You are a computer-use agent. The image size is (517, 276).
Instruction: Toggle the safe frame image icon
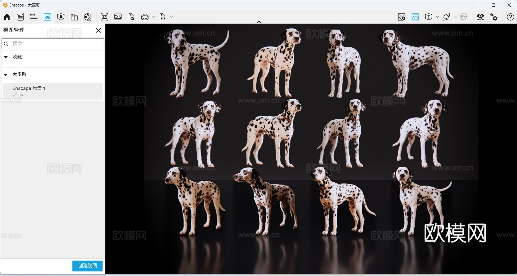[x=415, y=17]
